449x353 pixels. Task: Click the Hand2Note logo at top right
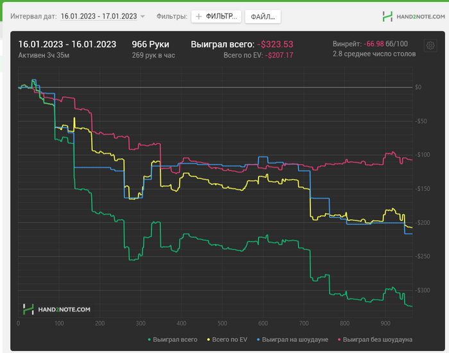414,17
